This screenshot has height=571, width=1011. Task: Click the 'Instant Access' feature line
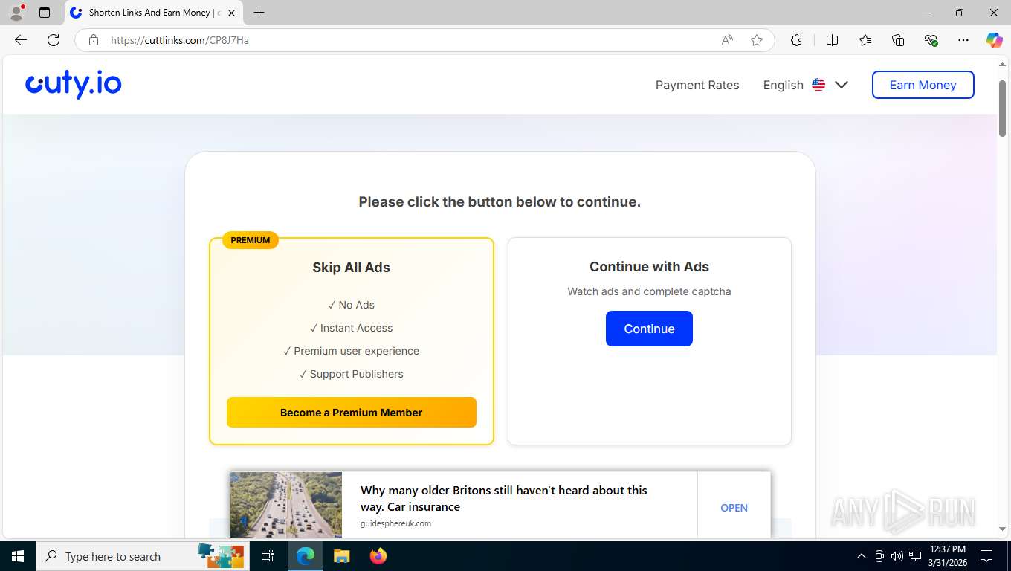coord(351,328)
